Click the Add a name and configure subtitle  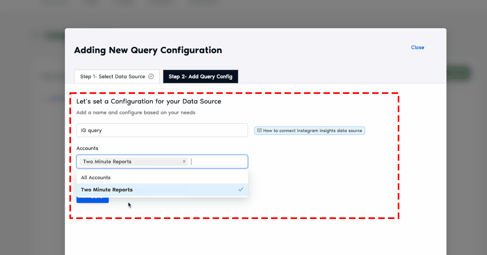coord(136,113)
